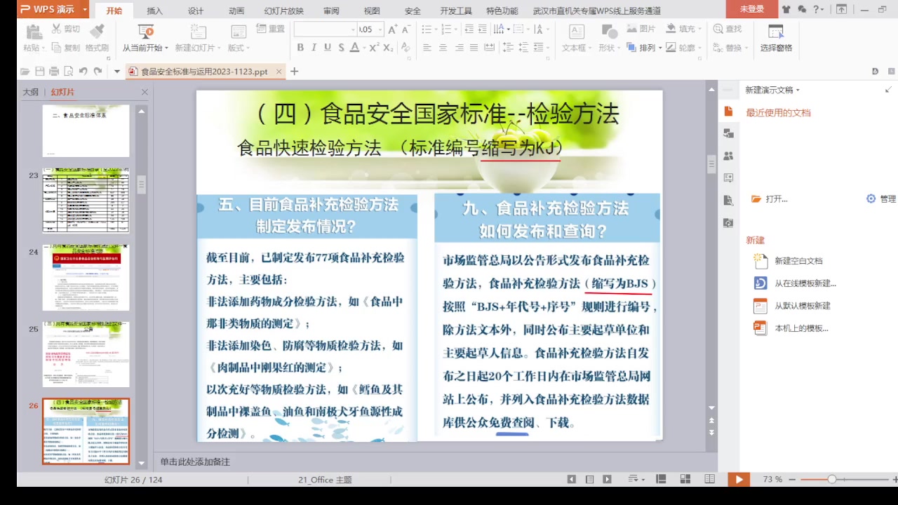898x505 pixels.
Task: Click the Find (查找) button
Action: pyautogui.click(x=728, y=29)
